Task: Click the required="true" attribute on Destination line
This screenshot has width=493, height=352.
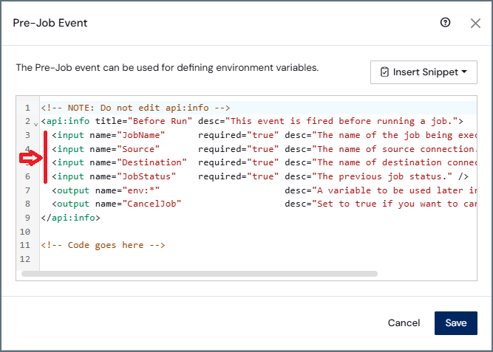Action: (x=238, y=162)
